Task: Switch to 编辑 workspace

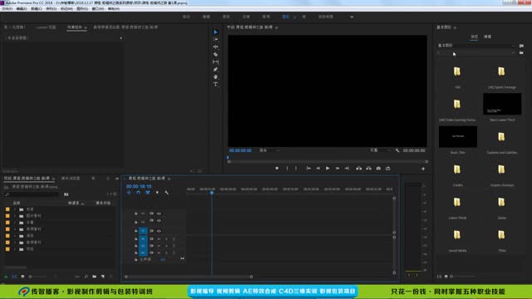Action: (206, 17)
